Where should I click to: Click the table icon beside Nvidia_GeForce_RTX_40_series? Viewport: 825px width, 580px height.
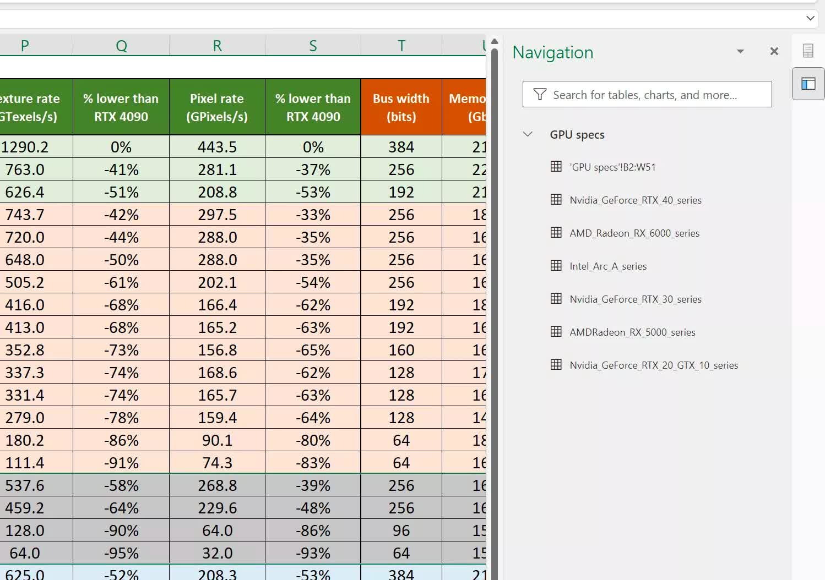coord(556,200)
